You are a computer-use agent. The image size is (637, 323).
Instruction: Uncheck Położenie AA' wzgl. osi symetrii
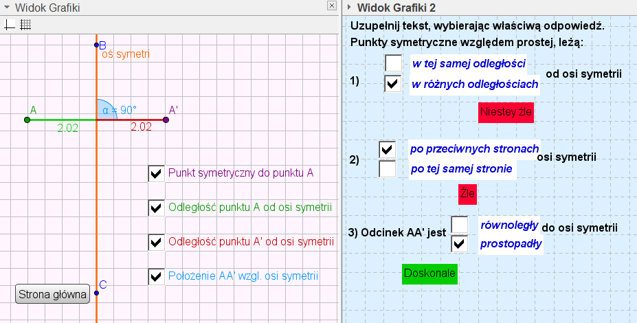point(156,277)
